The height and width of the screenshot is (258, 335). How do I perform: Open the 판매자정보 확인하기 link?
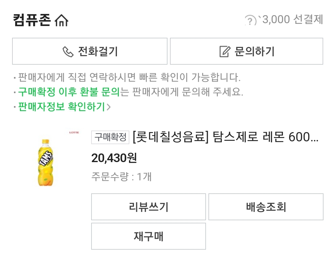pyautogui.click(x=61, y=107)
